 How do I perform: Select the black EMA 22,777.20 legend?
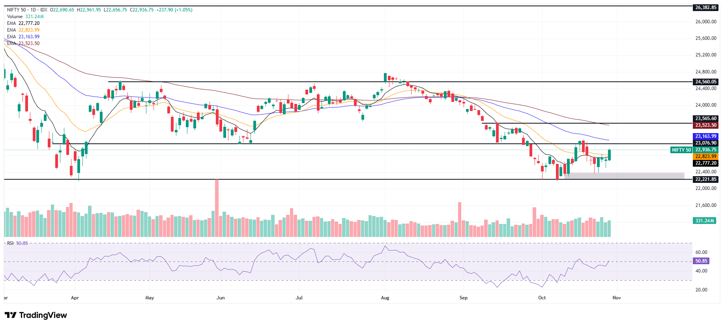click(23, 23)
